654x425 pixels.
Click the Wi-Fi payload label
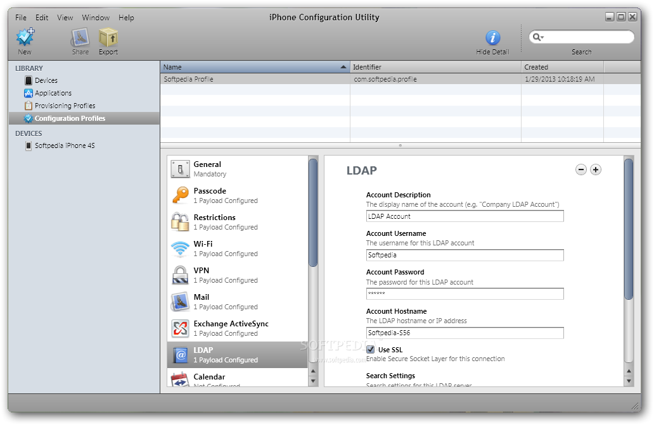(203, 244)
